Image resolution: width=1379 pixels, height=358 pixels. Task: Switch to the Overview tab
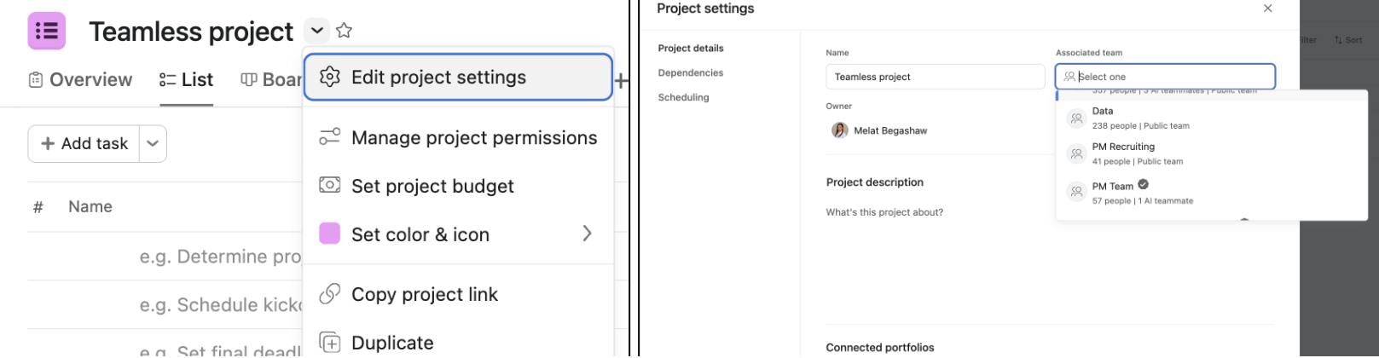(80, 79)
